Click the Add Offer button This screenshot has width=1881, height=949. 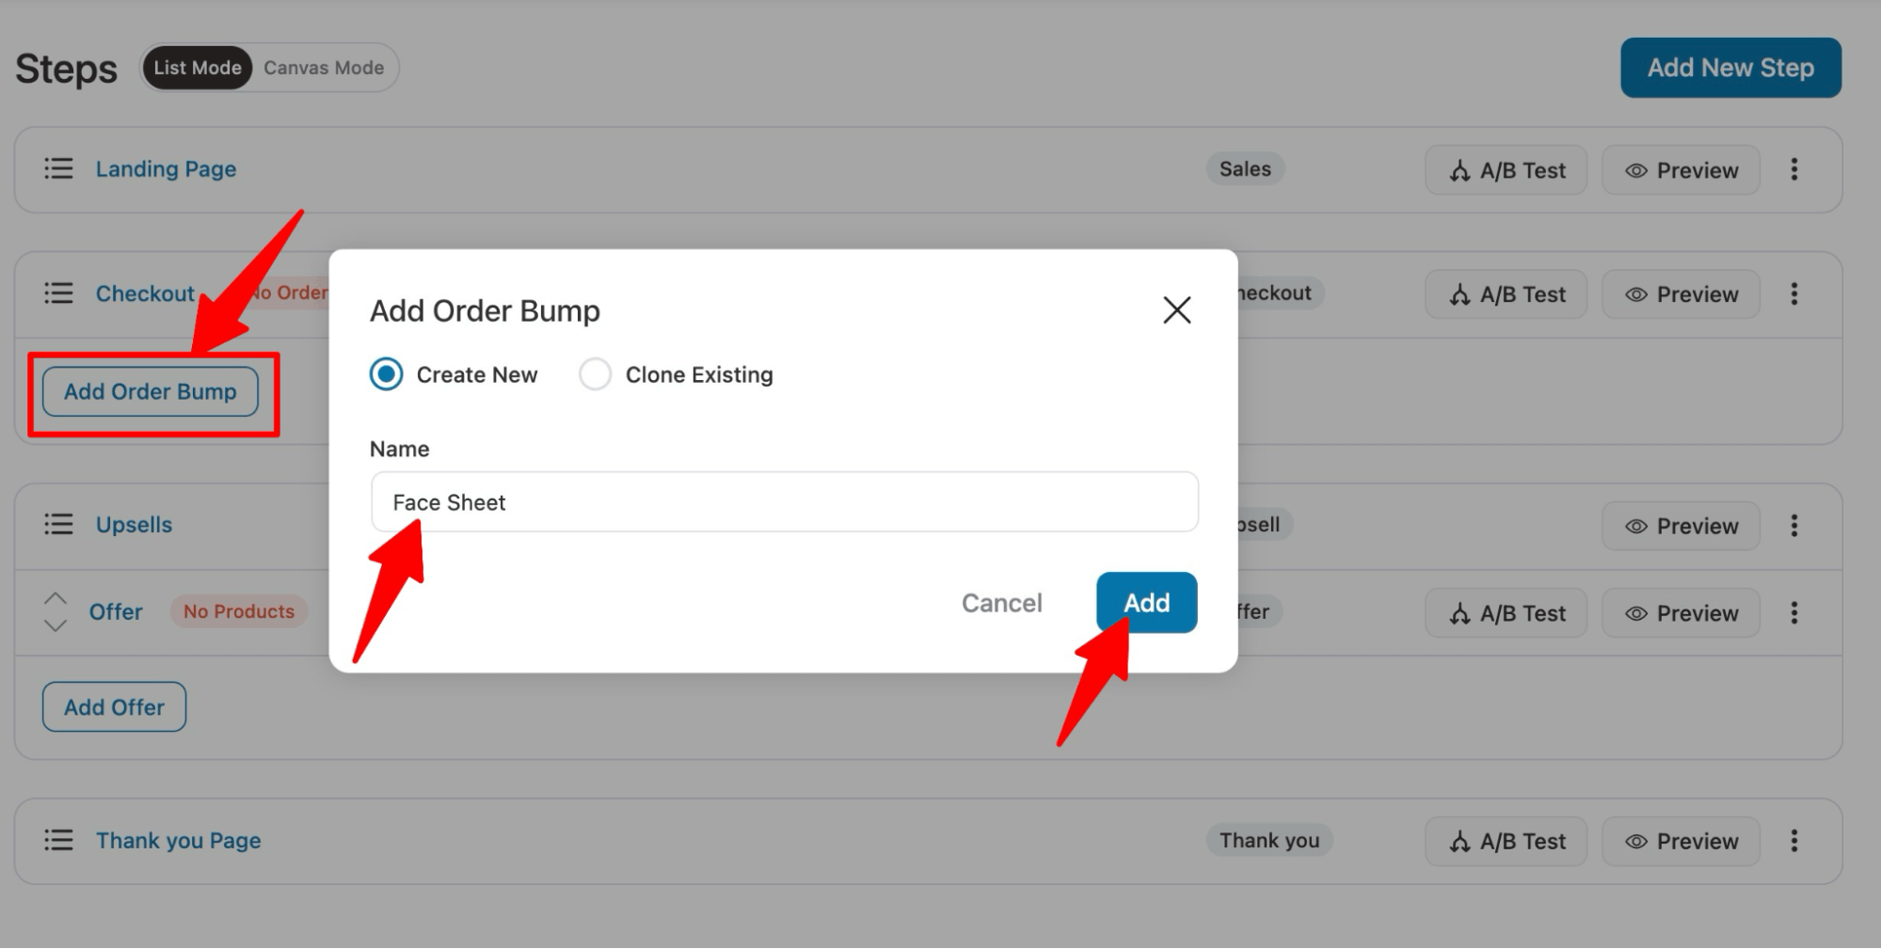pyautogui.click(x=114, y=707)
